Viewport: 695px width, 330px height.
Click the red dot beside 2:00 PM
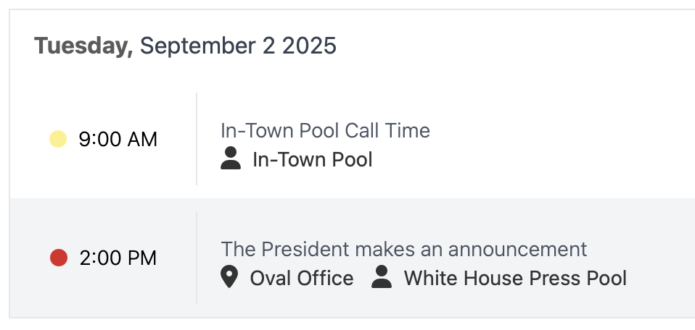coord(59,258)
